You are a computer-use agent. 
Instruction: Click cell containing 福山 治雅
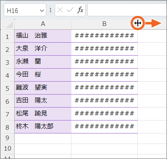click(43, 36)
